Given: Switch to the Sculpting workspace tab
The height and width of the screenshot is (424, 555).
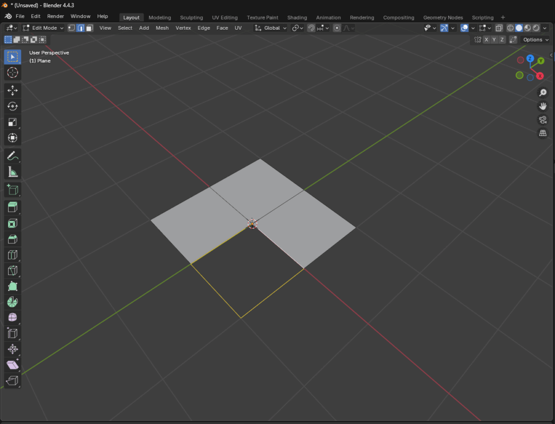Looking at the screenshot, I should [x=191, y=18].
